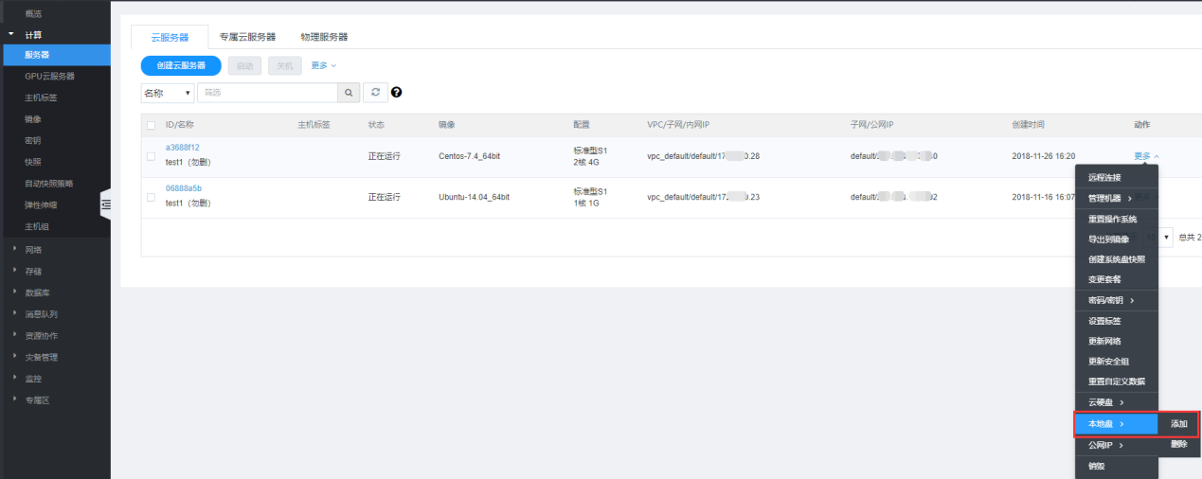This screenshot has width=1202, height=479.
Task: Select 更新安全组 menu entry
Action: click(1116, 362)
